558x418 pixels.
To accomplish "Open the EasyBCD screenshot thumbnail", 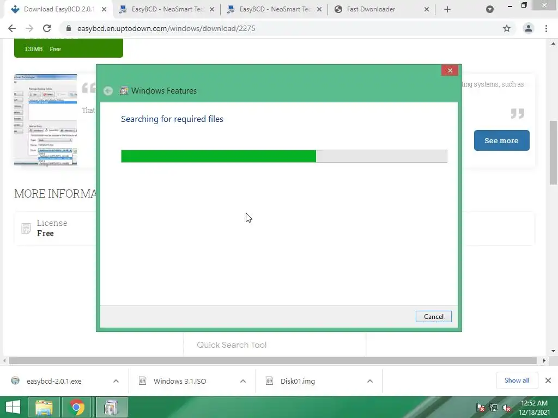I will [x=46, y=120].
